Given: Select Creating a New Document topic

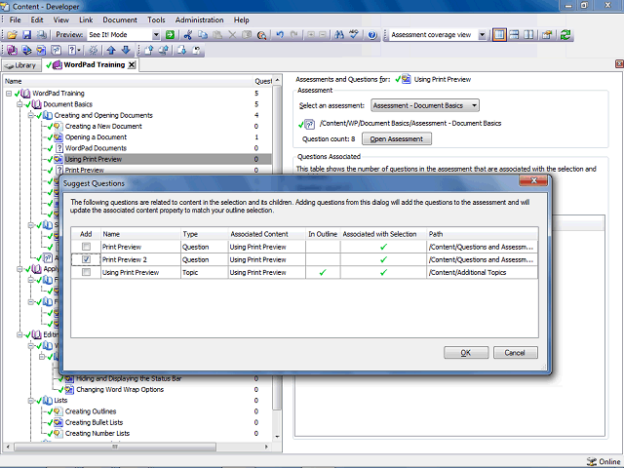Looking at the screenshot, I should (103, 126).
